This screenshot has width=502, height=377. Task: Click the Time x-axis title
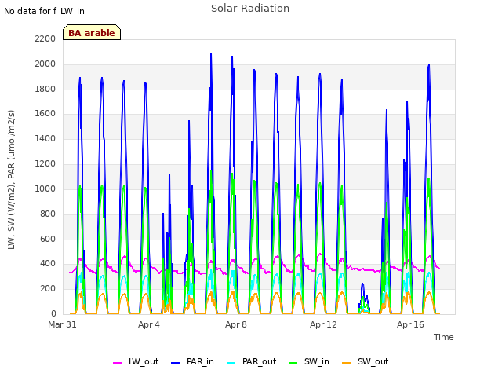(x=443, y=337)
